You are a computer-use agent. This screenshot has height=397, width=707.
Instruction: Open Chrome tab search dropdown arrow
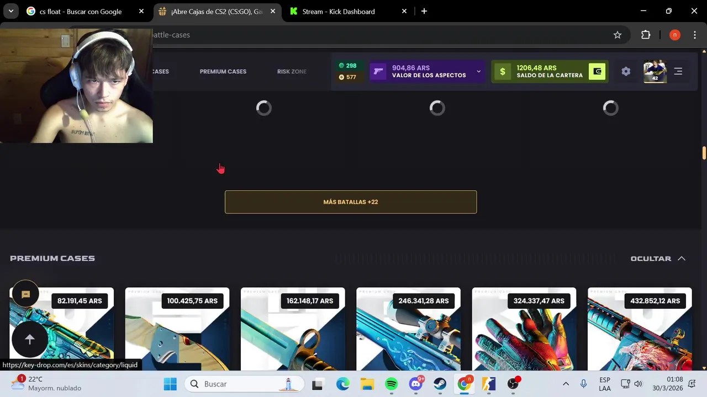point(10,11)
